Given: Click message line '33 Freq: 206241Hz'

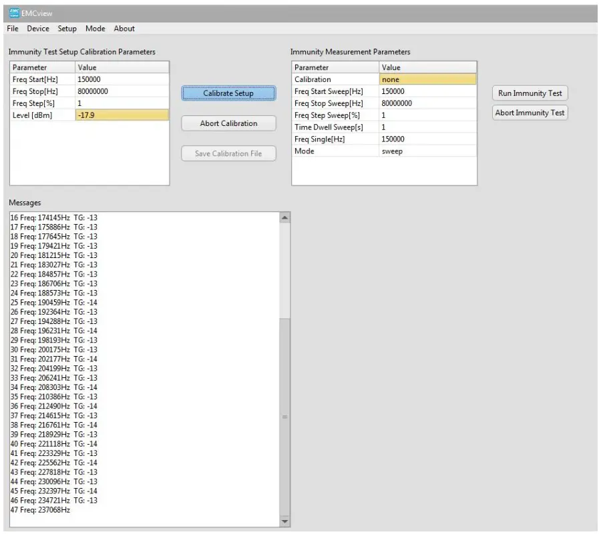Looking at the screenshot, I should (x=54, y=378).
